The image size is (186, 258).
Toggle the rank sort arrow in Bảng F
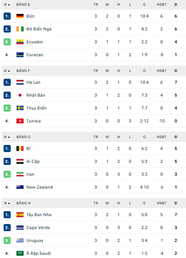(9, 71)
